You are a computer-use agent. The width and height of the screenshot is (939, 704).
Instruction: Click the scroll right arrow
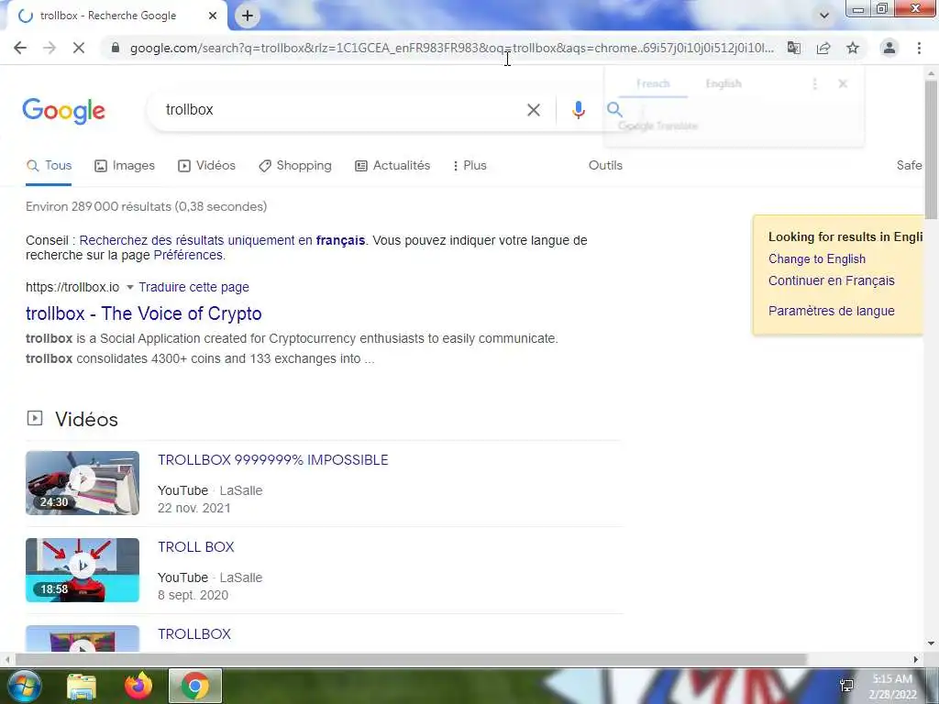pos(916,660)
